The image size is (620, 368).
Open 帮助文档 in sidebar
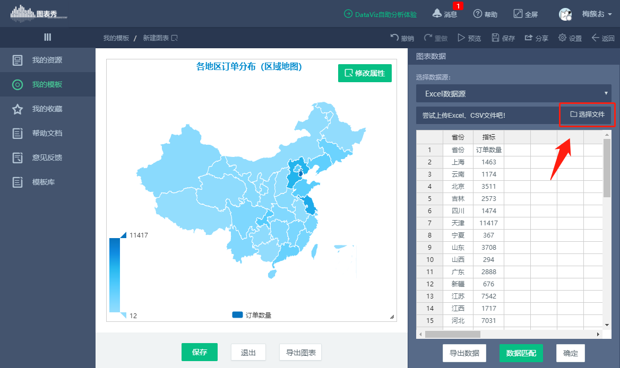point(47,133)
